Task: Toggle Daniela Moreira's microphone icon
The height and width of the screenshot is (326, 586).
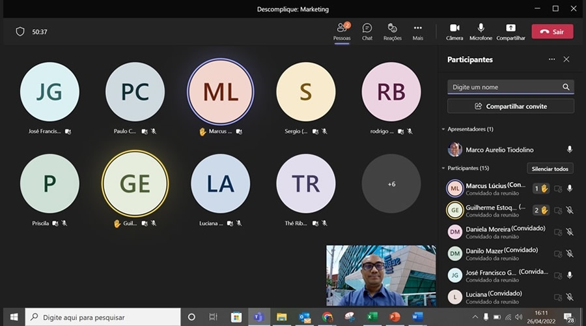Action: pos(570,231)
